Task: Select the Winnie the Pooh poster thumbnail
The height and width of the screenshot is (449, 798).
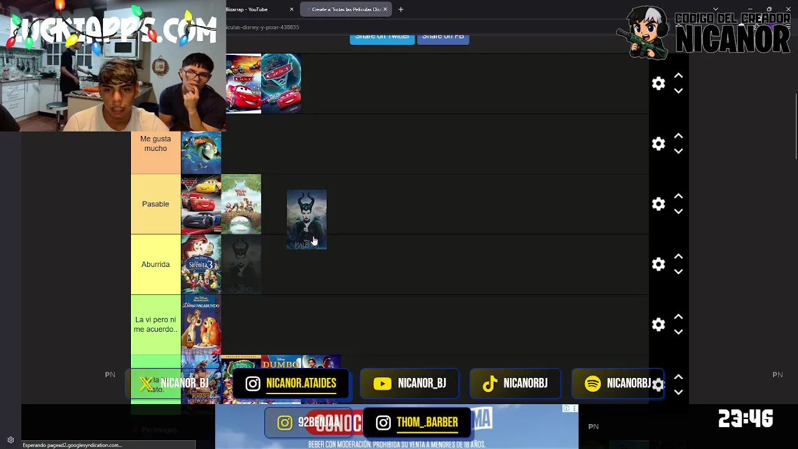Action: [x=241, y=204]
